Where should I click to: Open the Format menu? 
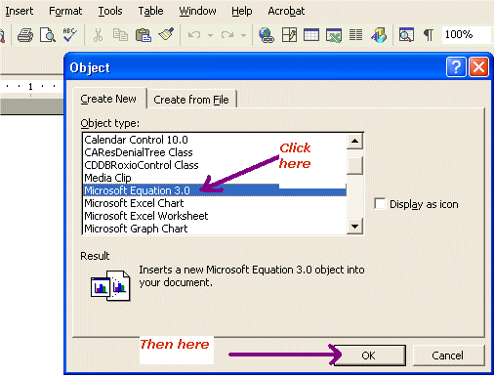coord(65,11)
